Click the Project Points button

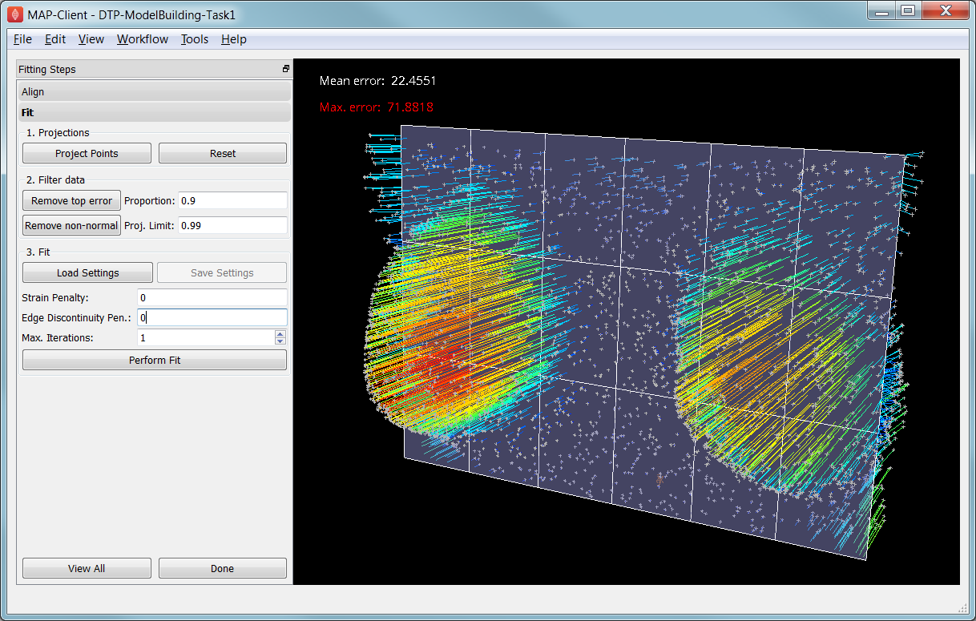tap(87, 153)
